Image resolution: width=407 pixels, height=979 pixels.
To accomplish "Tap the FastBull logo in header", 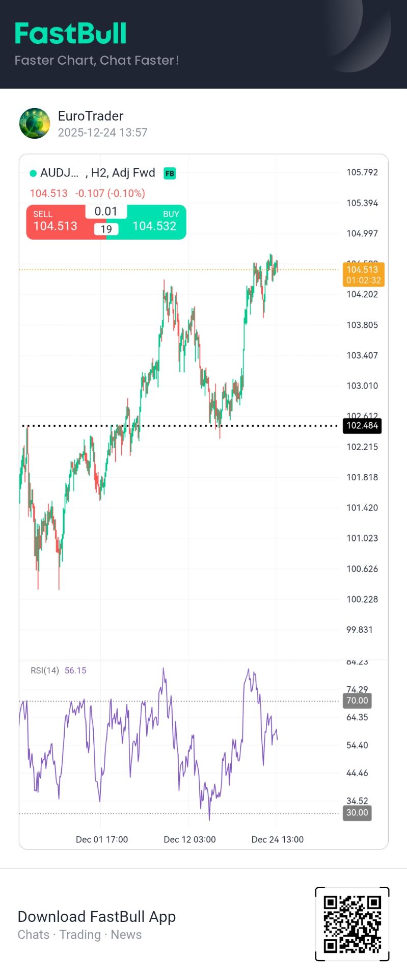I will point(71,34).
